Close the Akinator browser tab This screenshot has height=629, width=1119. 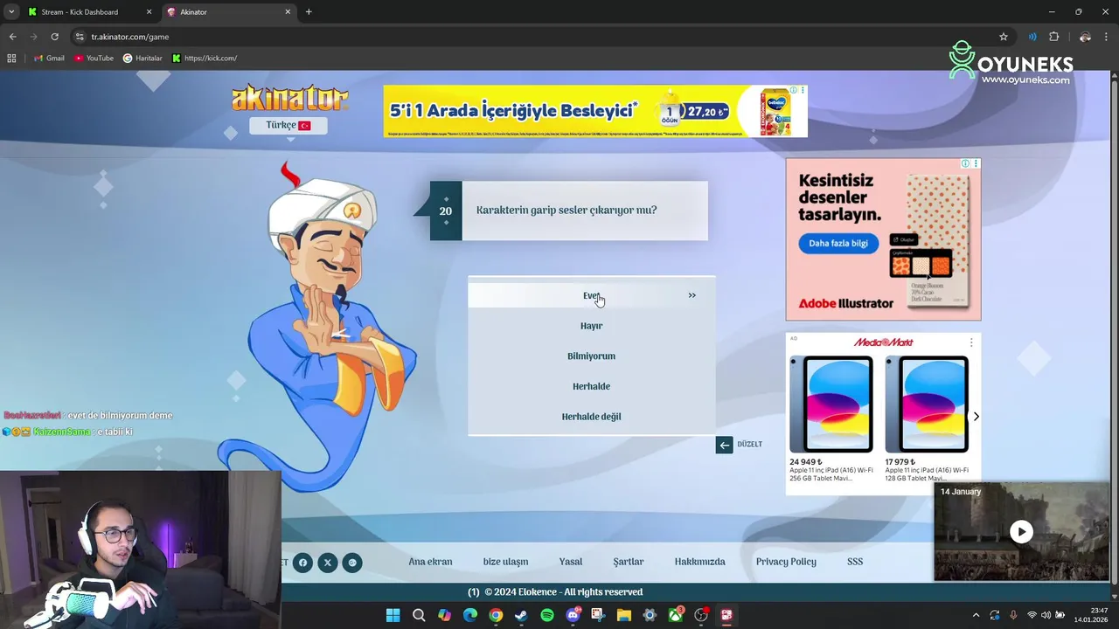pos(288,12)
